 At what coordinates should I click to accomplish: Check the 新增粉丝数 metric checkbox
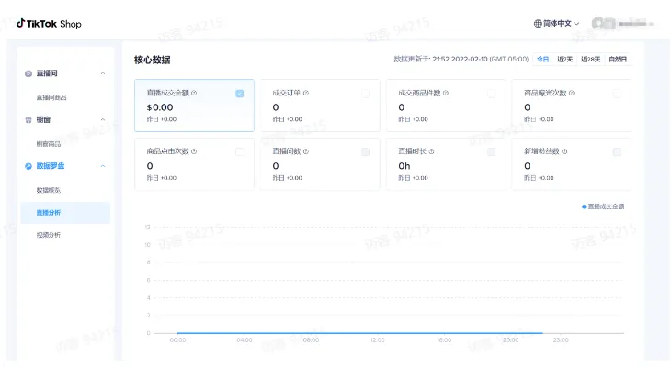[x=617, y=152]
